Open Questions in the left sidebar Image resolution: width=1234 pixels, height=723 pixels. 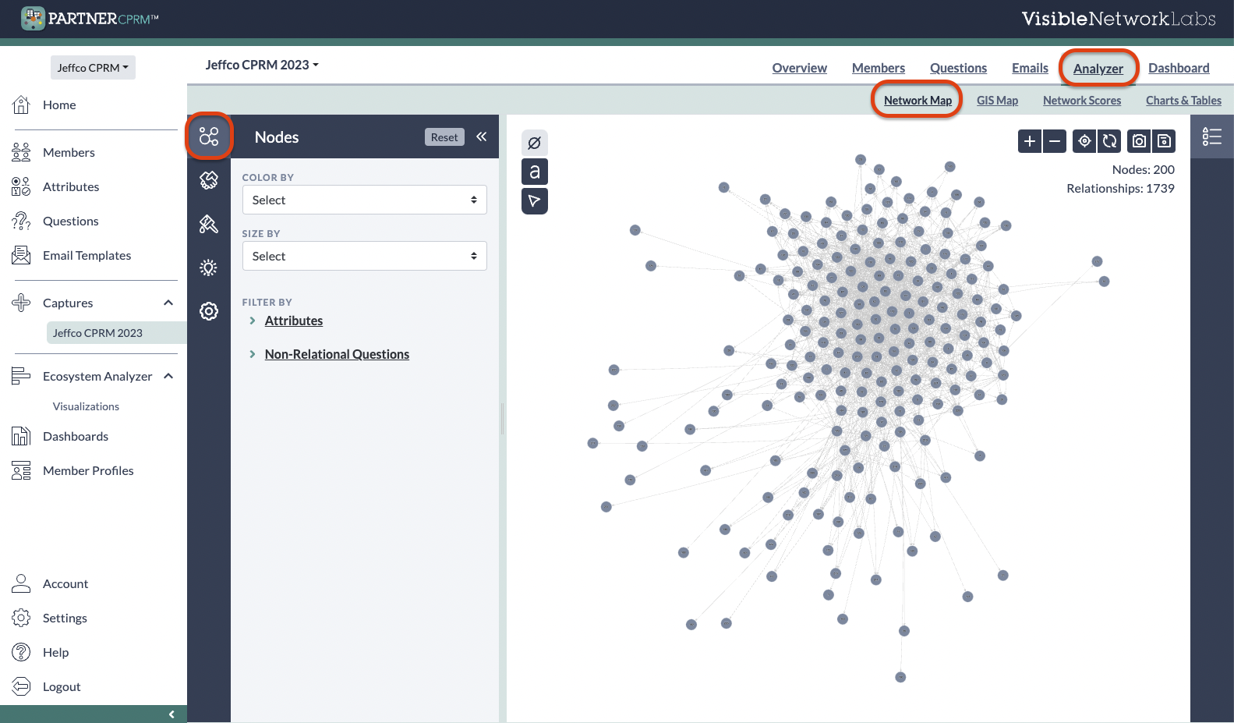pyautogui.click(x=70, y=221)
